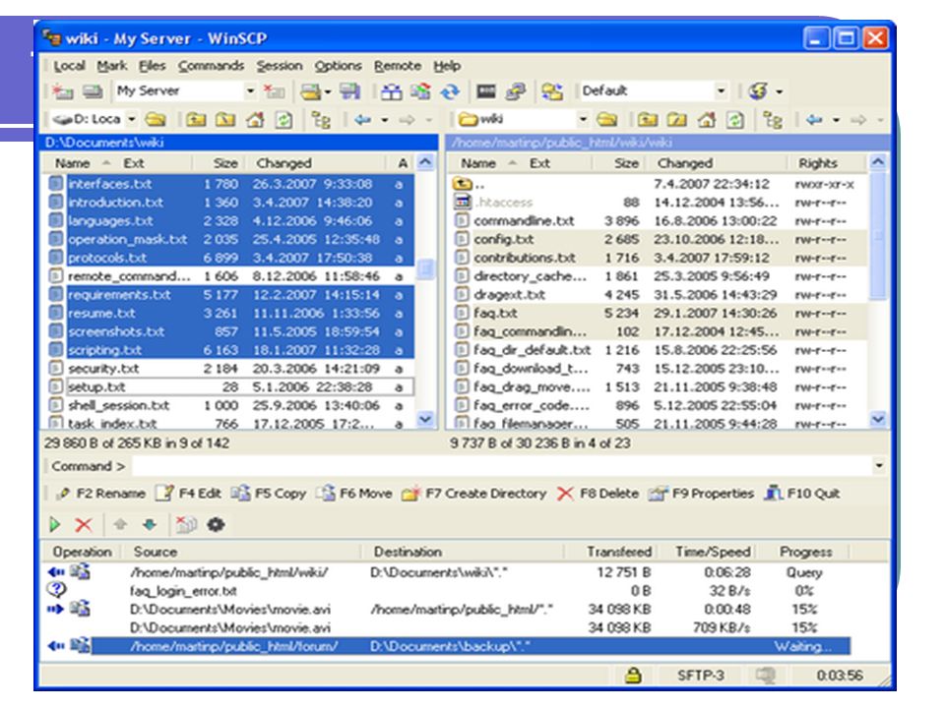
Task: Go to the local home directory
Action: (255, 120)
